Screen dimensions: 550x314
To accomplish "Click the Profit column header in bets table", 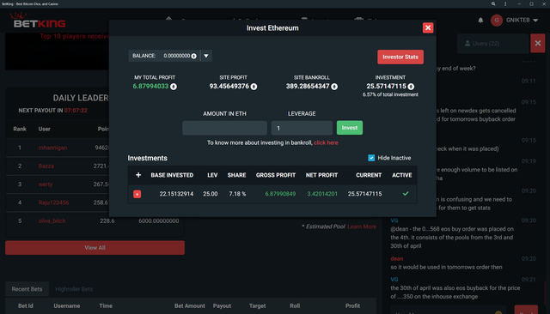I will click(352, 306).
